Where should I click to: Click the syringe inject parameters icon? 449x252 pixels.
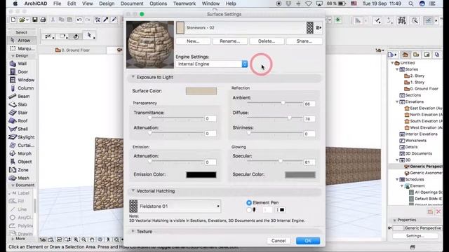114,20
